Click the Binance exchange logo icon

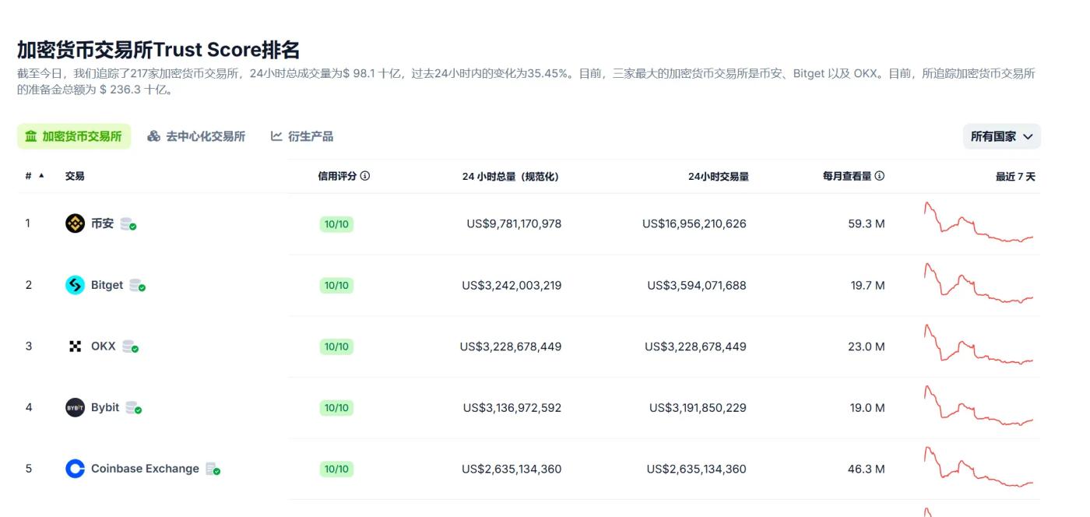pos(75,224)
